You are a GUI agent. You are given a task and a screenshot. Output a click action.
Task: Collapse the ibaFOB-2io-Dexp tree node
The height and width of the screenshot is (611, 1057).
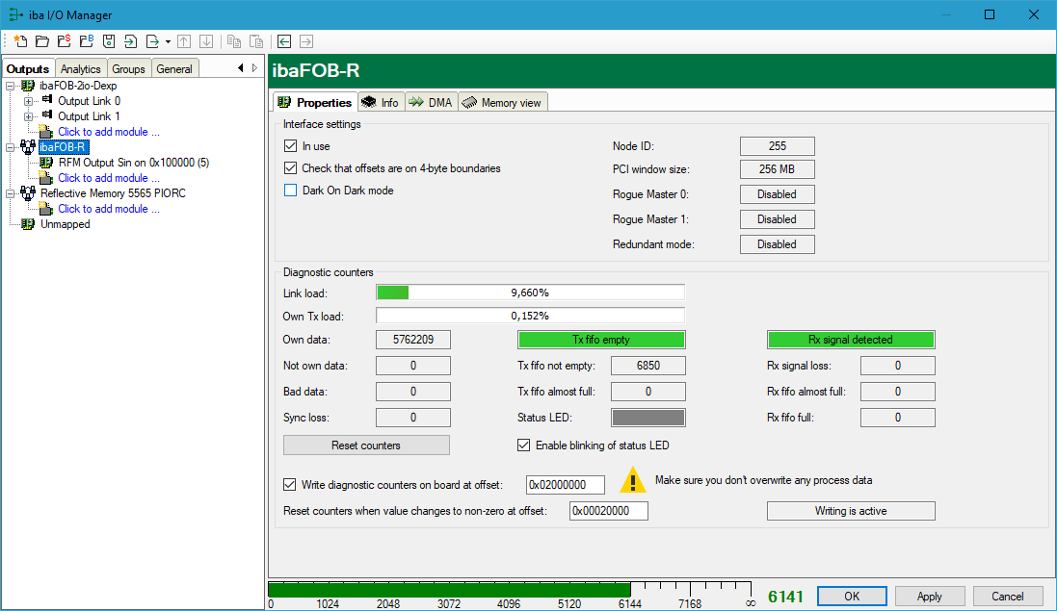[x=11, y=86]
